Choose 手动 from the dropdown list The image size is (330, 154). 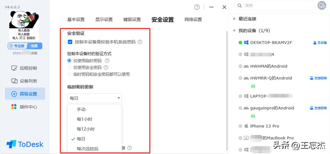(94, 109)
